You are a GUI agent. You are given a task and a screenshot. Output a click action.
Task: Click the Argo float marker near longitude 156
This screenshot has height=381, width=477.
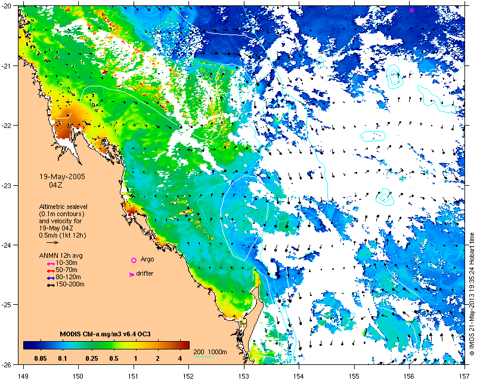[x=411, y=10]
